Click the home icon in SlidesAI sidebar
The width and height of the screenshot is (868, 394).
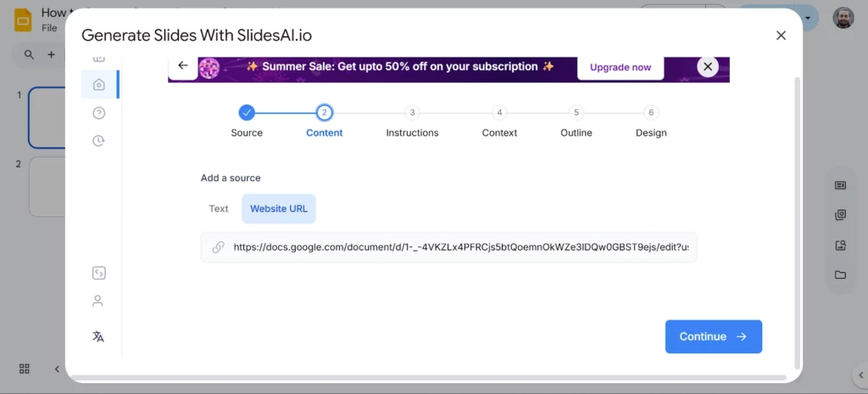coord(99,85)
